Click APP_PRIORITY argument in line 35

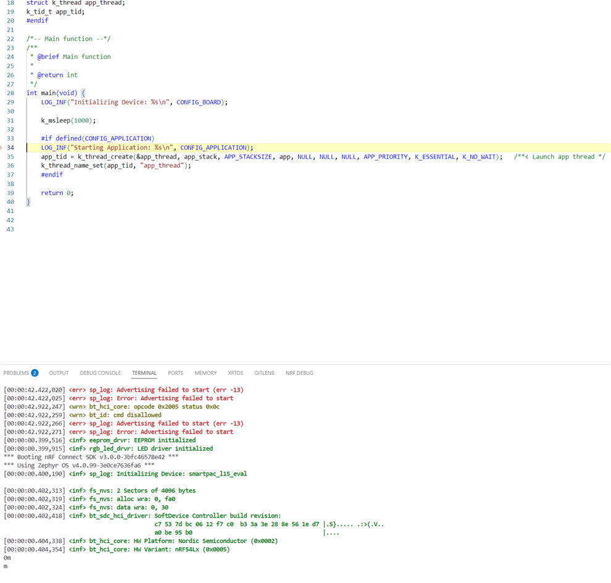[x=386, y=157]
